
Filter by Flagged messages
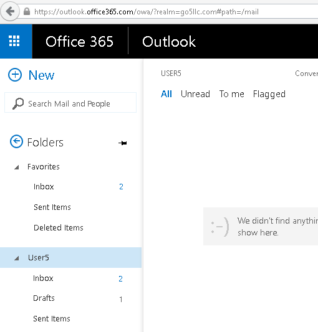(269, 94)
